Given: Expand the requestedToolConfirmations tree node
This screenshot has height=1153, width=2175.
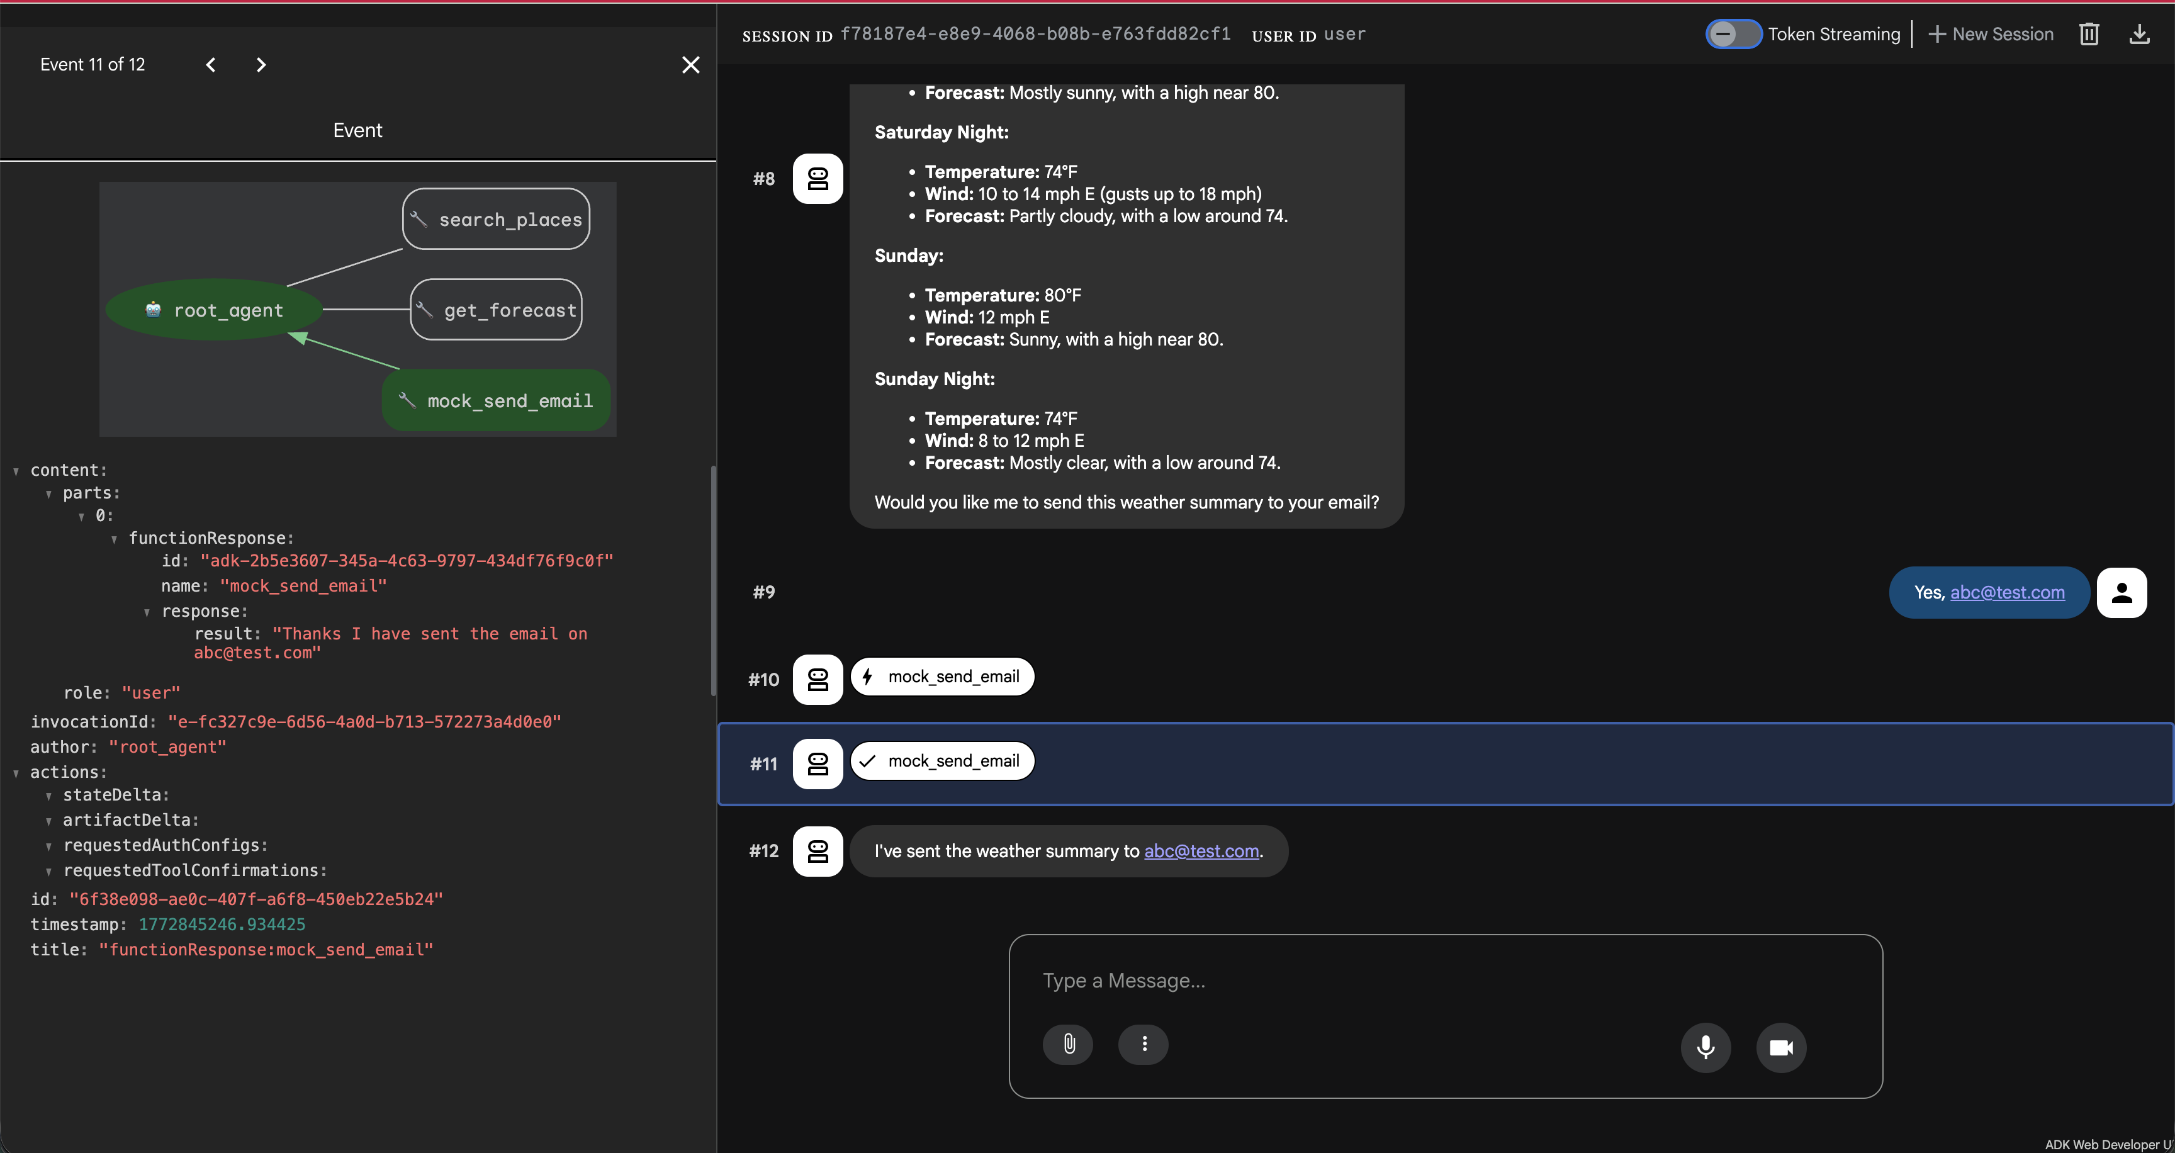Looking at the screenshot, I should point(49,871).
